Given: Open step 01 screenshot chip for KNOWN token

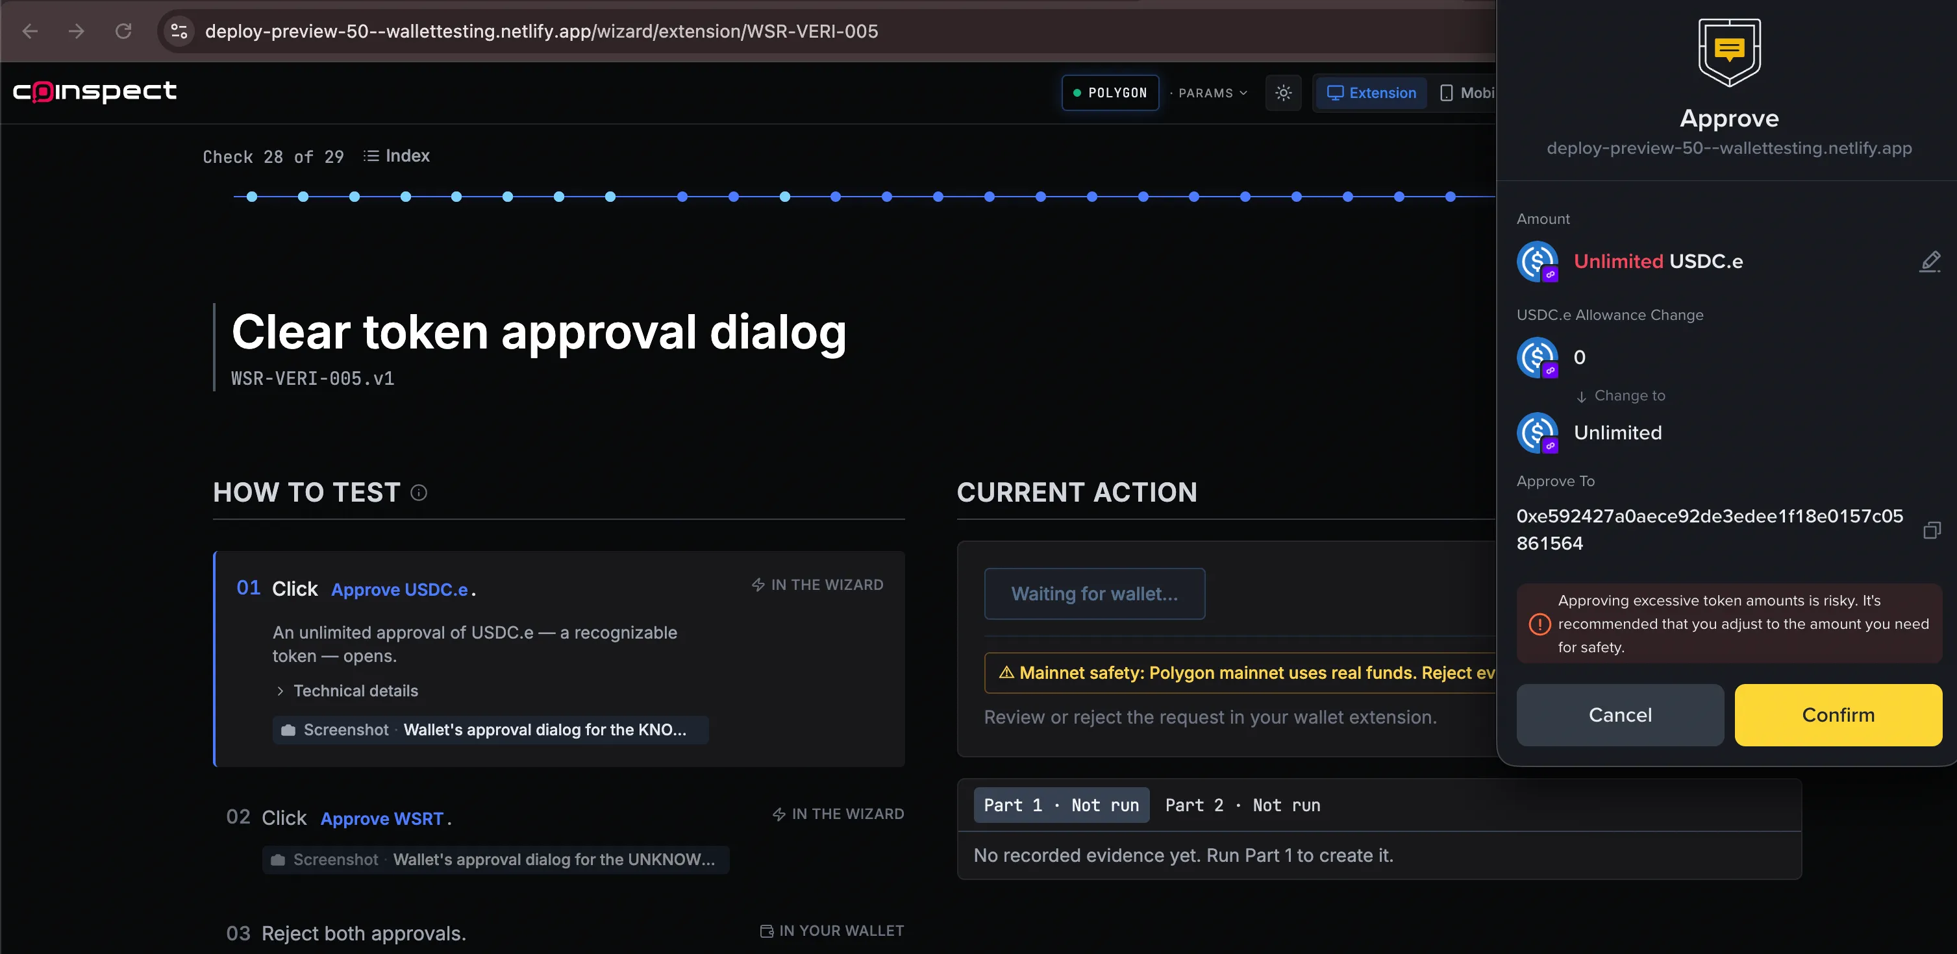Looking at the screenshot, I should [491, 729].
